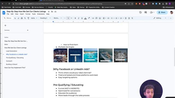Click the Line and paragraph spacing icon

(108, 18)
